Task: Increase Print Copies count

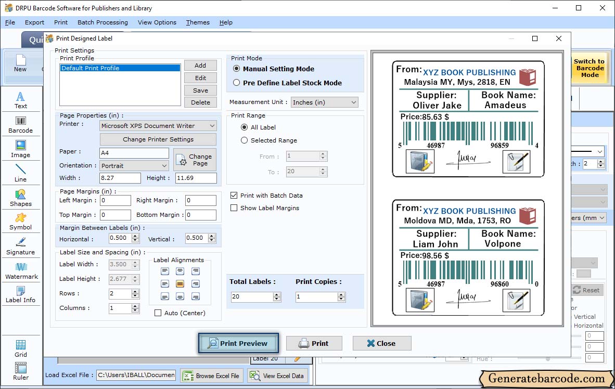Action: click(342, 294)
